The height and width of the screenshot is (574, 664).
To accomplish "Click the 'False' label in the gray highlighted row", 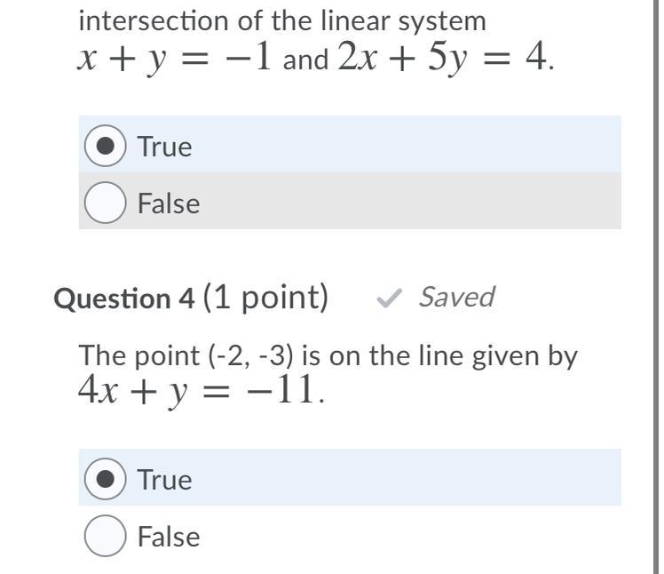I will pos(169,203).
